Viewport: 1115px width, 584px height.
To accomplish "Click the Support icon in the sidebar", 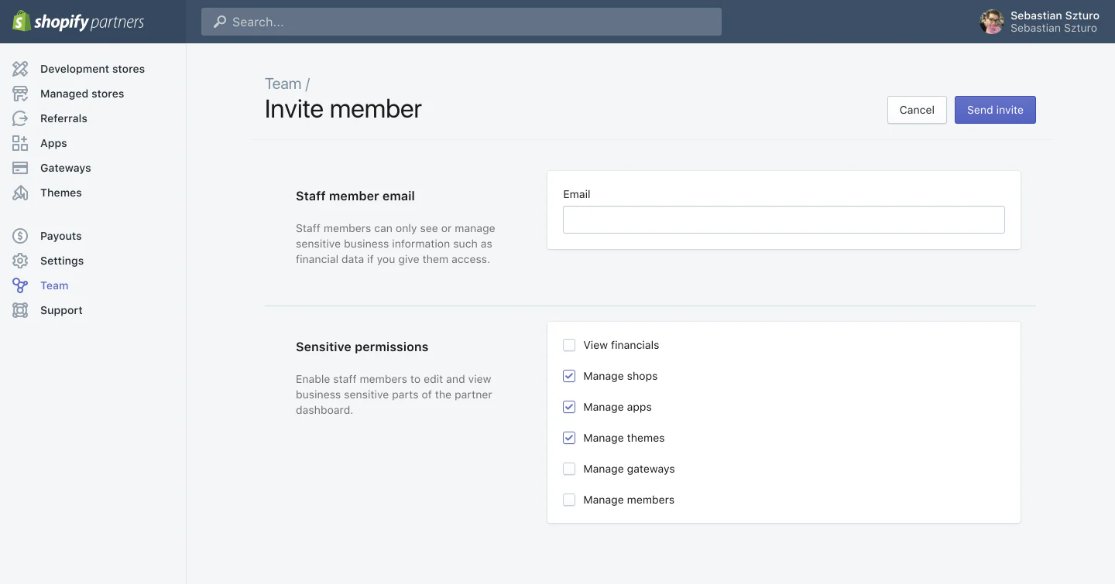I will 20,309.
